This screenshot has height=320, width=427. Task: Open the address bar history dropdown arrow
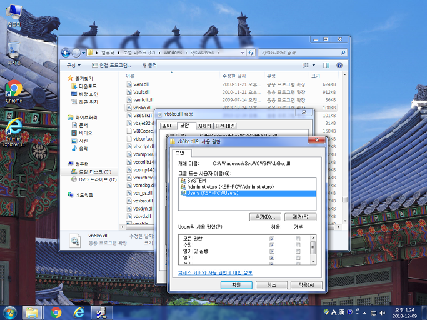click(x=243, y=52)
